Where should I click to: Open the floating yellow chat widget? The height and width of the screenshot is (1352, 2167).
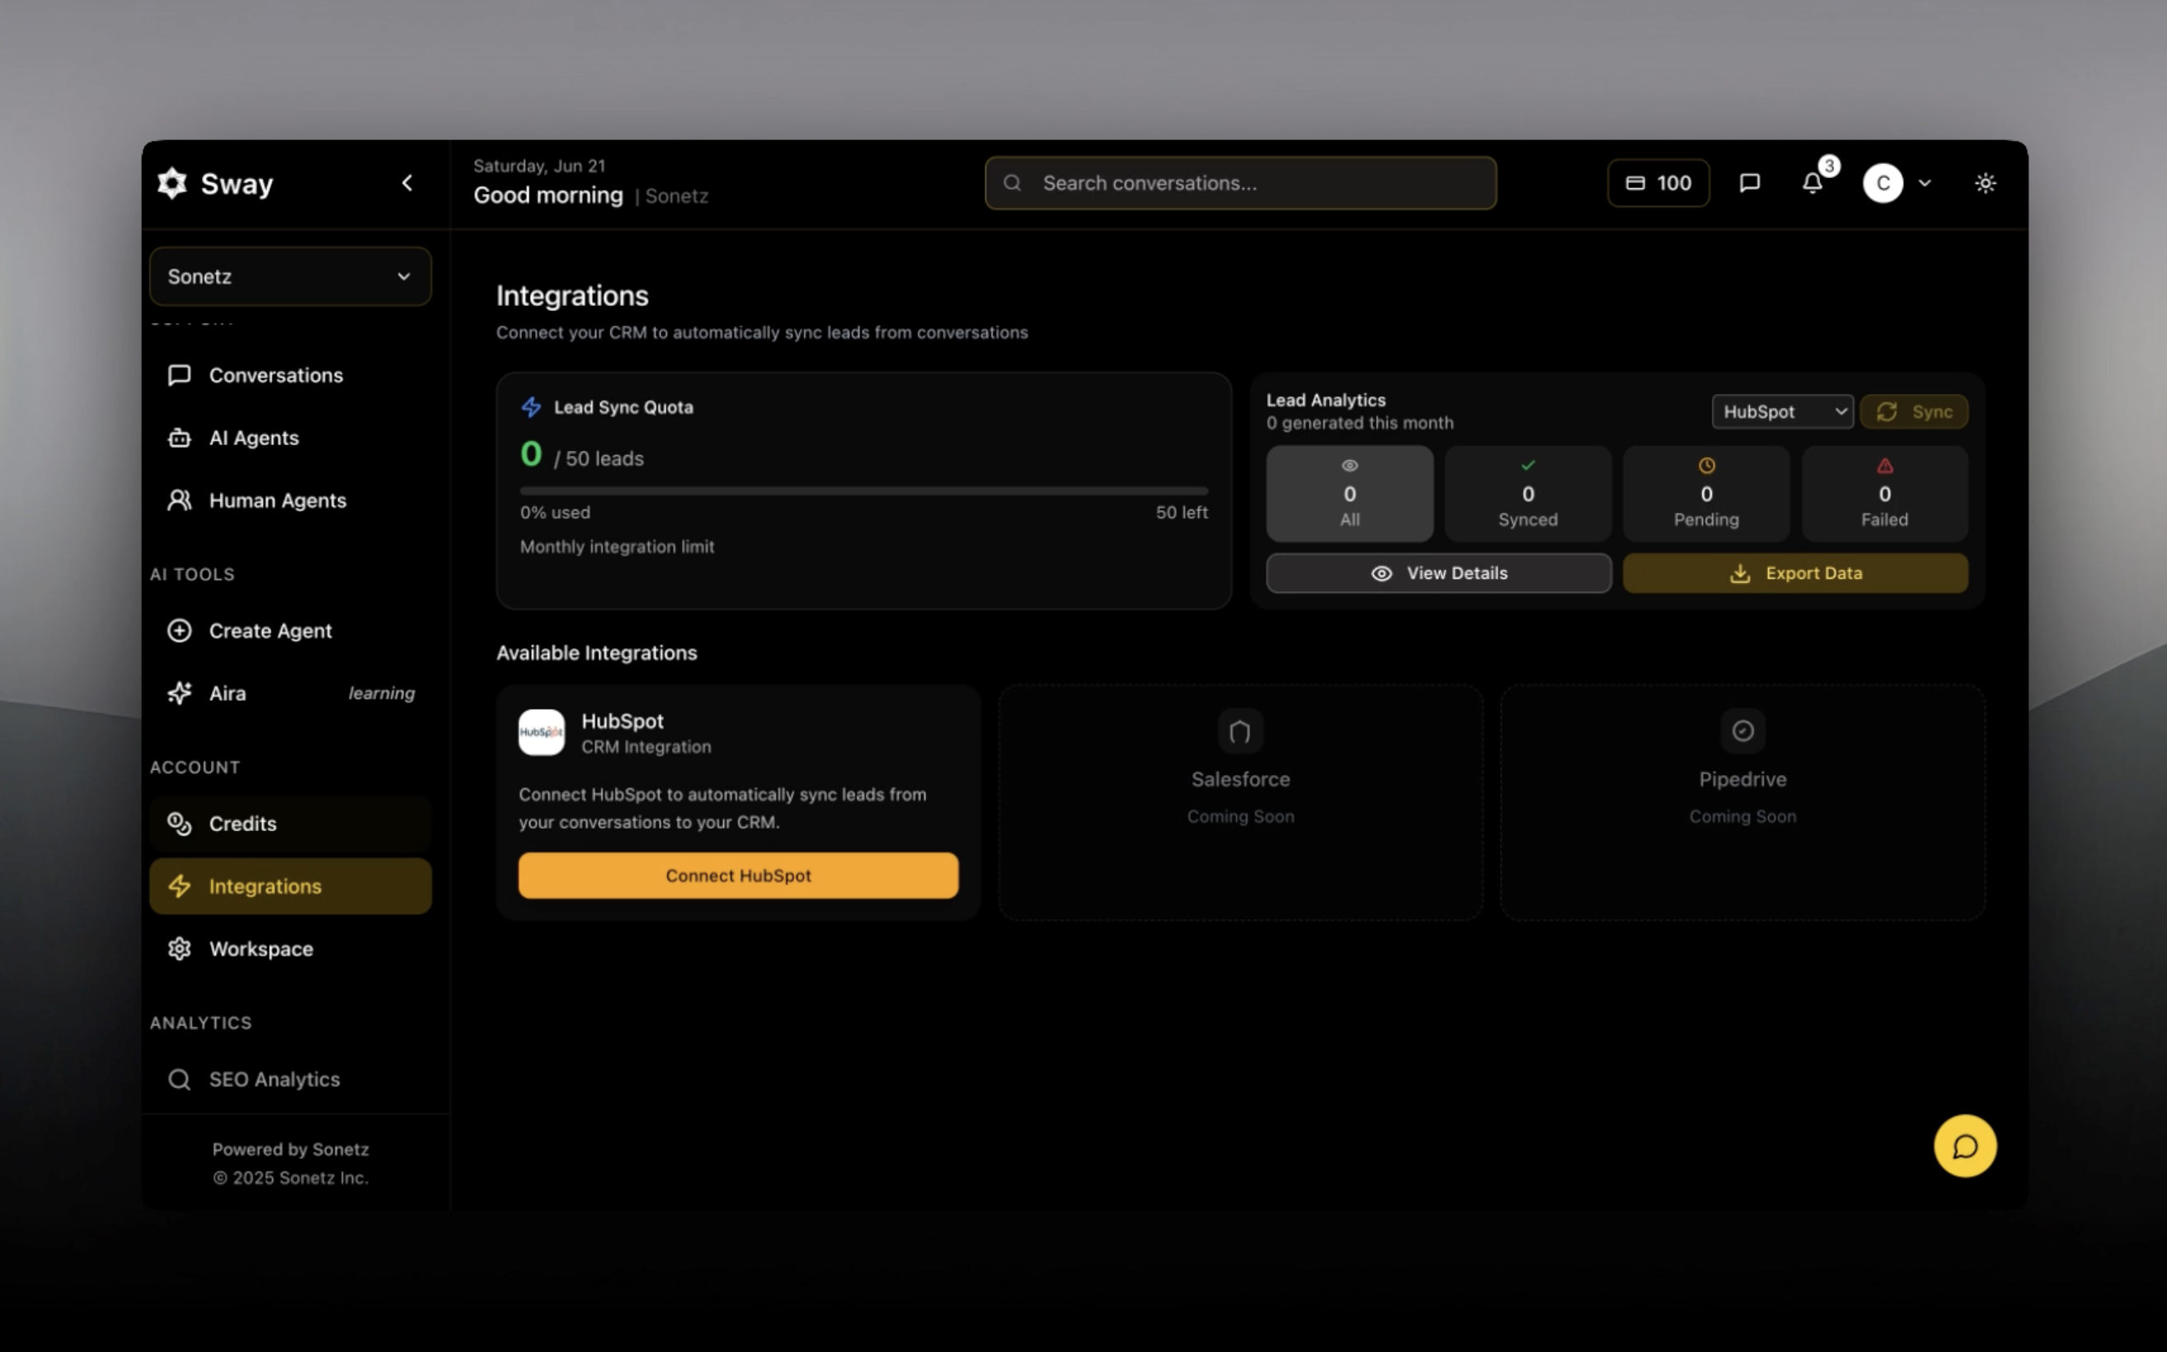click(1964, 1145)
